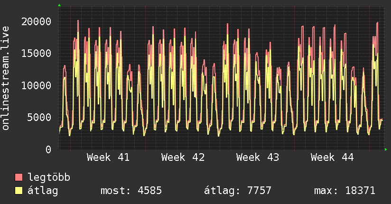This screenshot has height=204, width=391.
Task: Click the Week 43 axis label
Action: pyautogui.click(x=258, y=158)
